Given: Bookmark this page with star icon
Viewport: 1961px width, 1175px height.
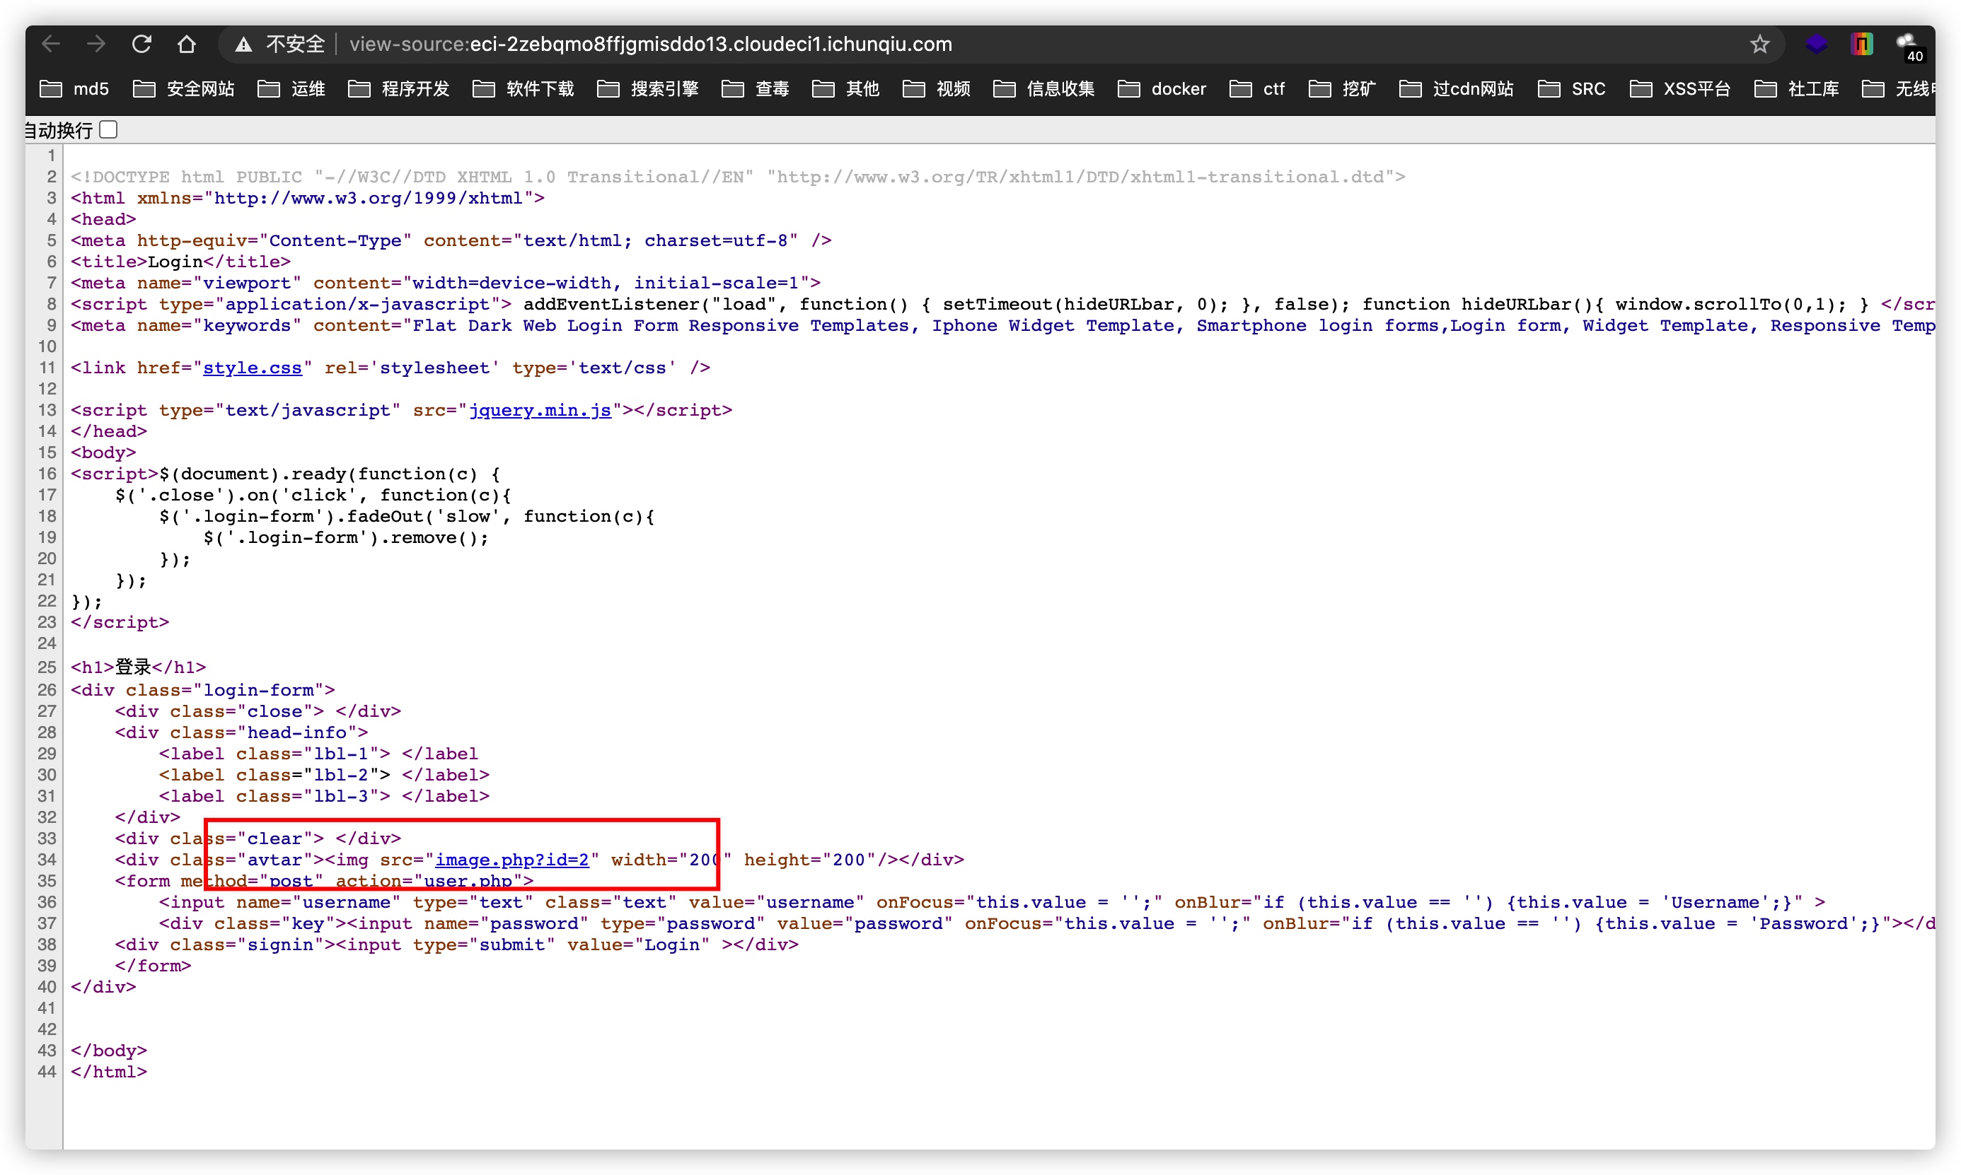Looking at the screenshot, I should [1760, 45].
